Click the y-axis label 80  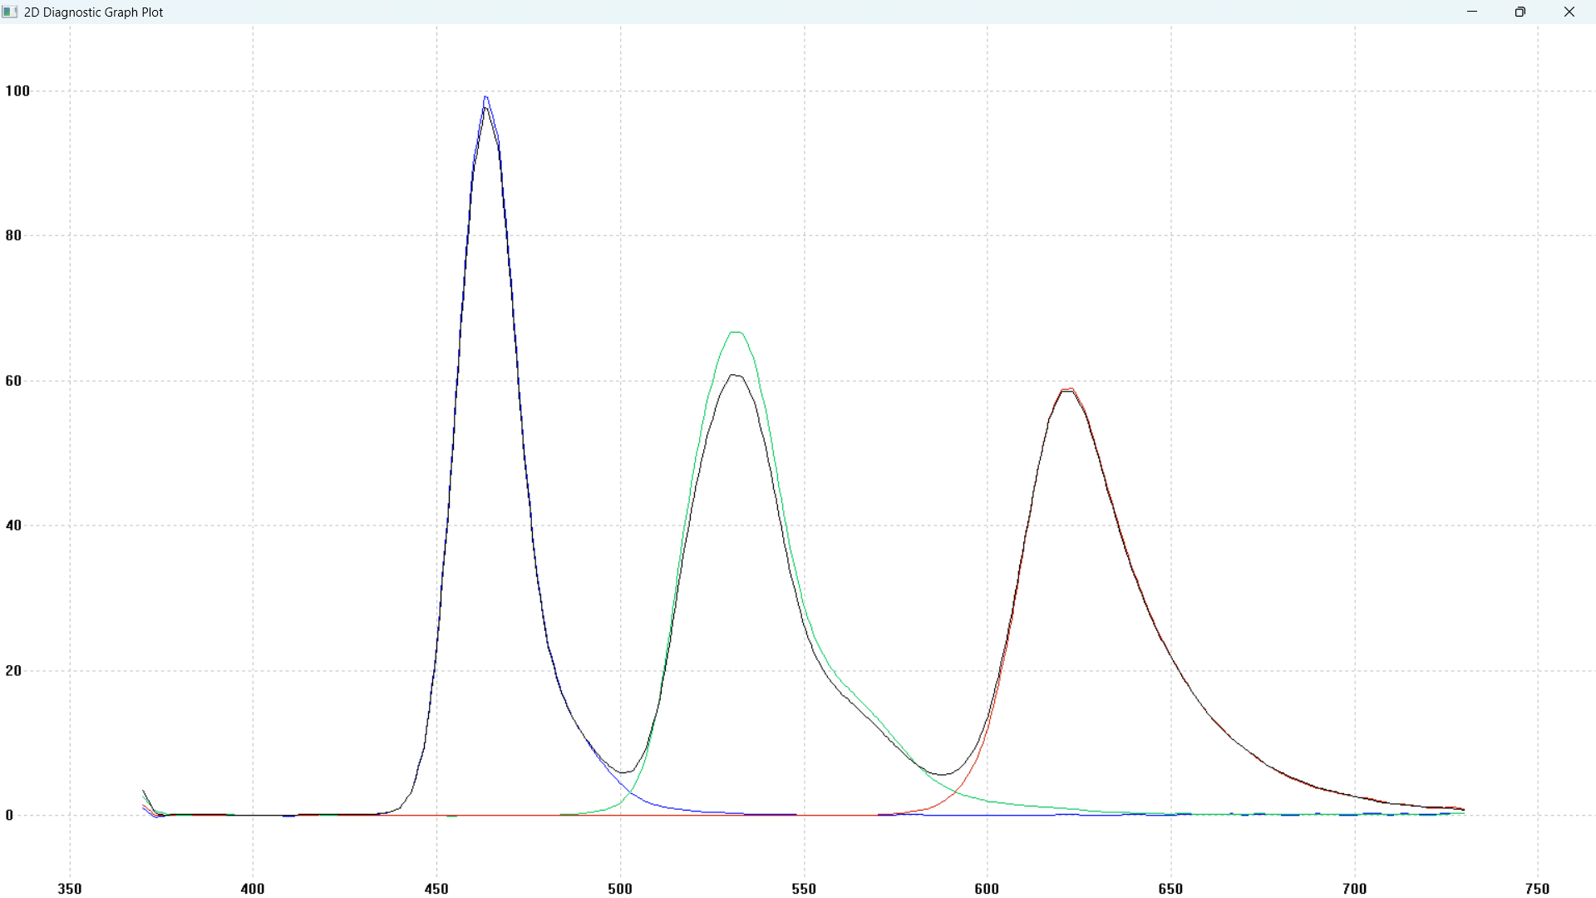pyautogui.click(x=13, y=236)
